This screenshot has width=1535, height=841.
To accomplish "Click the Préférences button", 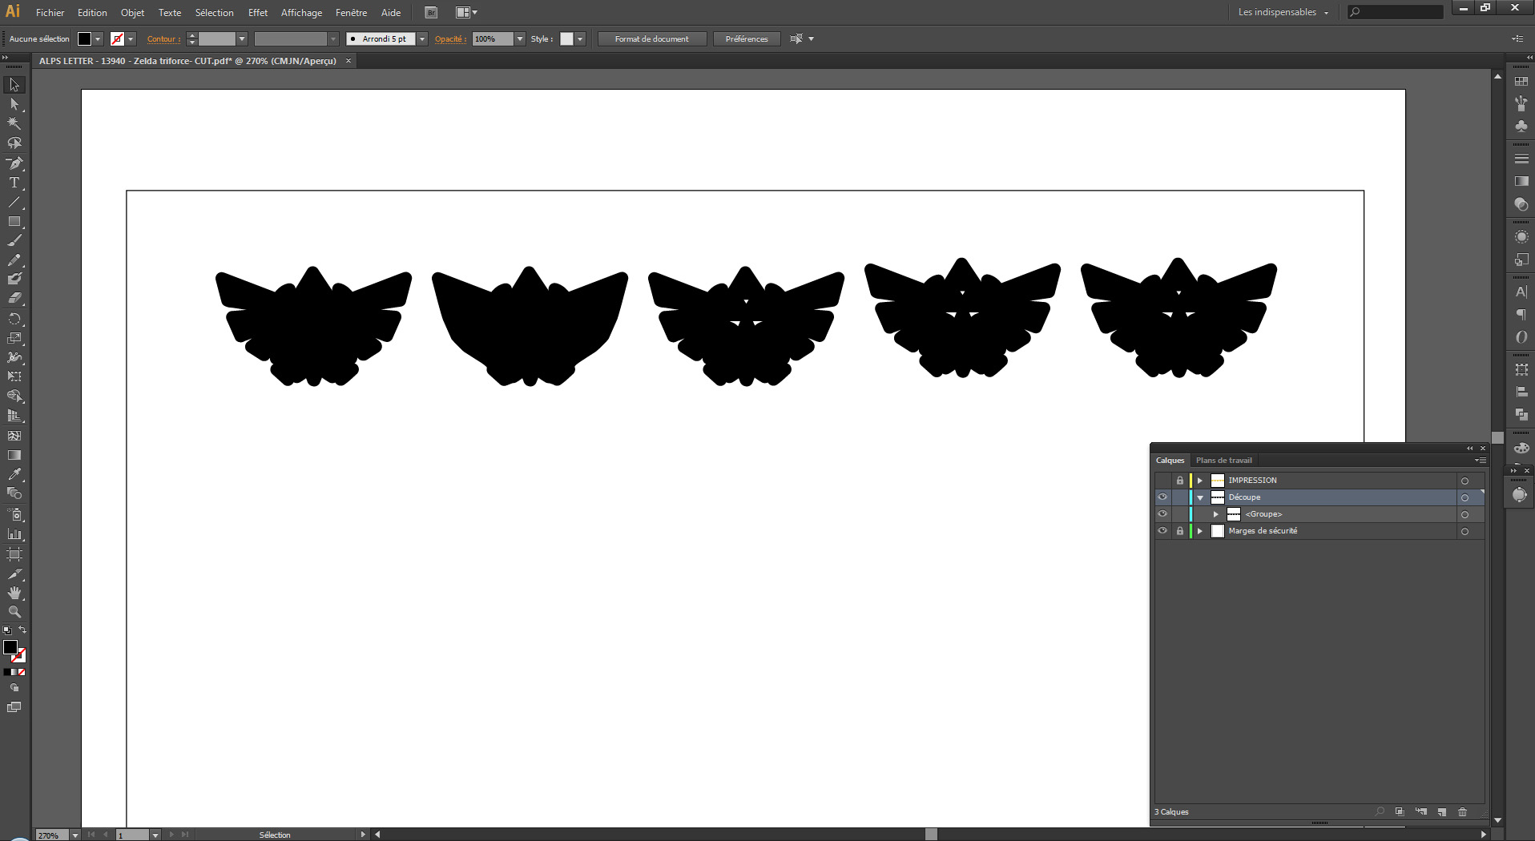I will [x=747, y=38].
